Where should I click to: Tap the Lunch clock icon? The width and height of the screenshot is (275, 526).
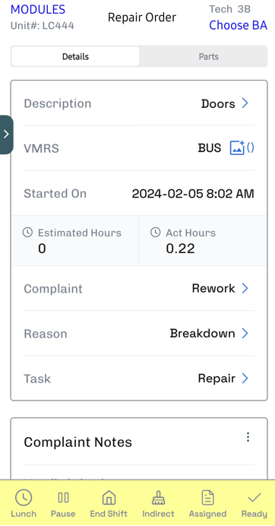point(24,497)
